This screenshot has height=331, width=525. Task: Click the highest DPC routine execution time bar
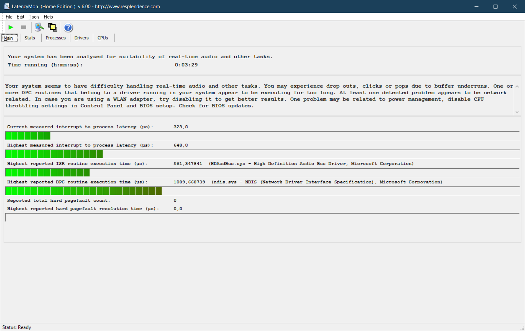click(262, 191)
